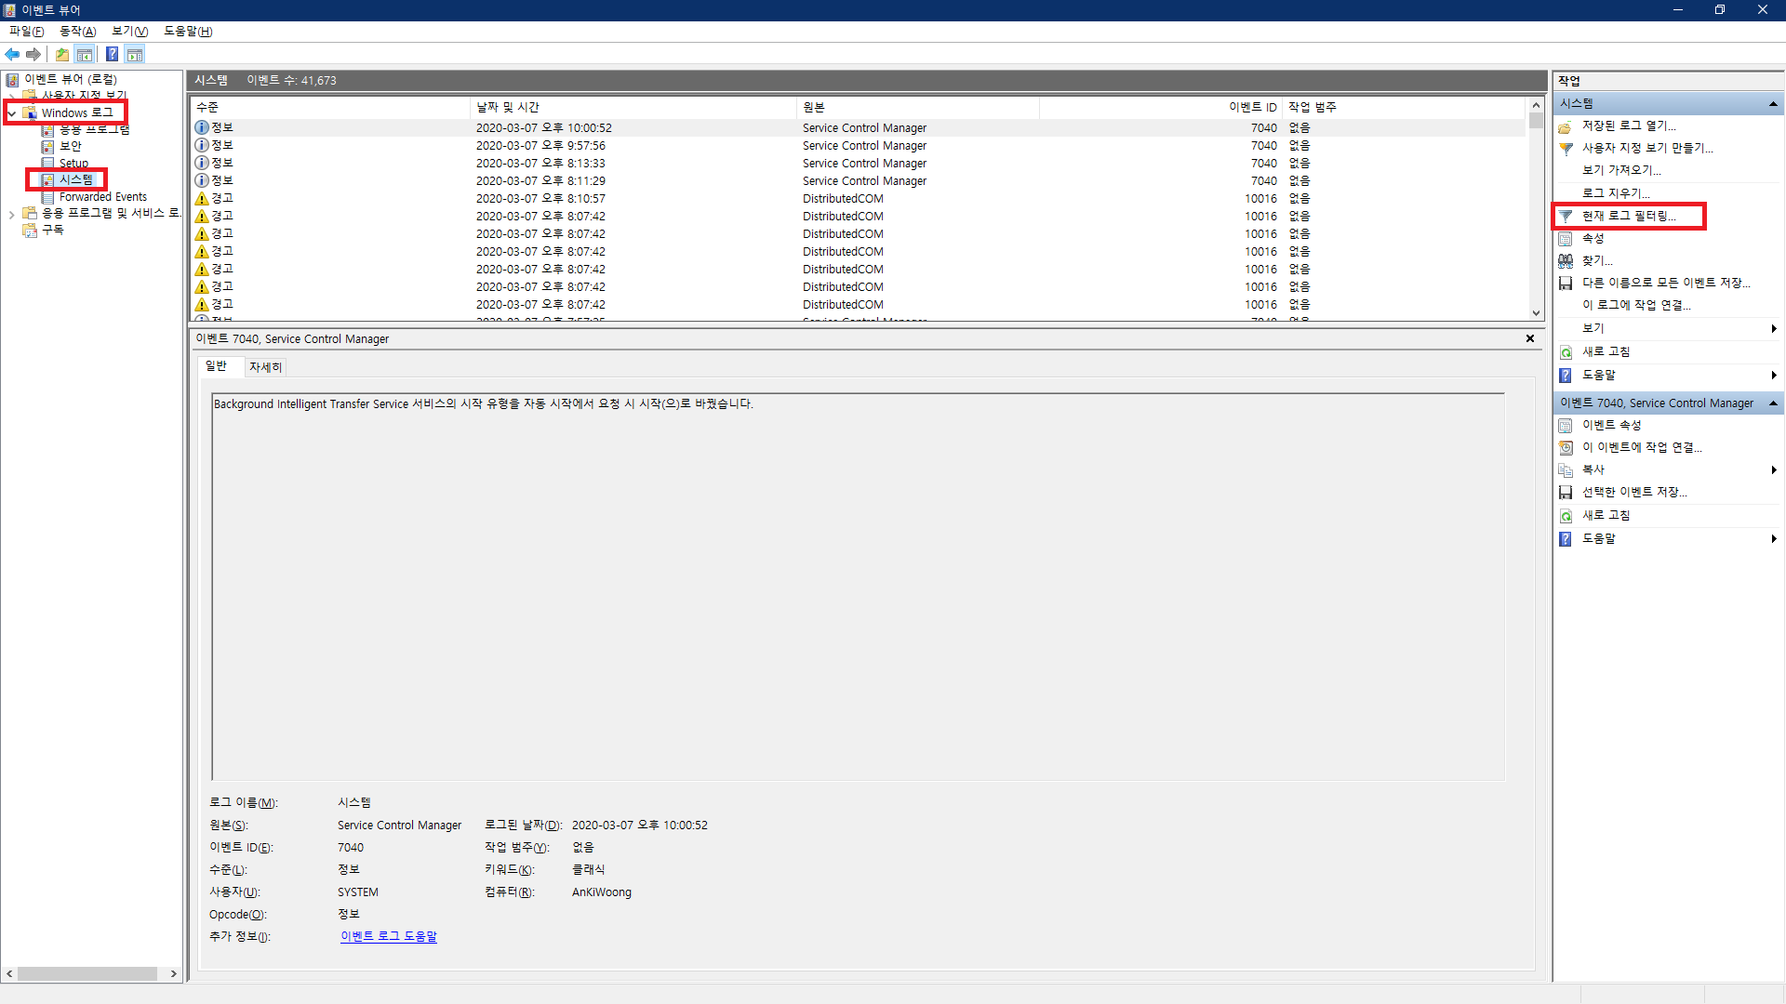Open the 동작(A) menu

(x=77, y=31)
